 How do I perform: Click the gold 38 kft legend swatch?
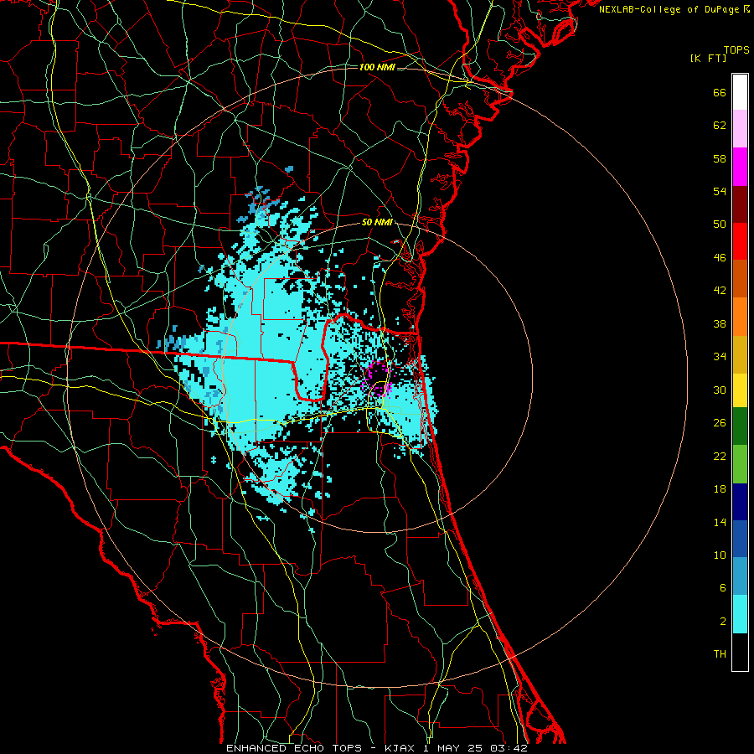tap(740, 354)
